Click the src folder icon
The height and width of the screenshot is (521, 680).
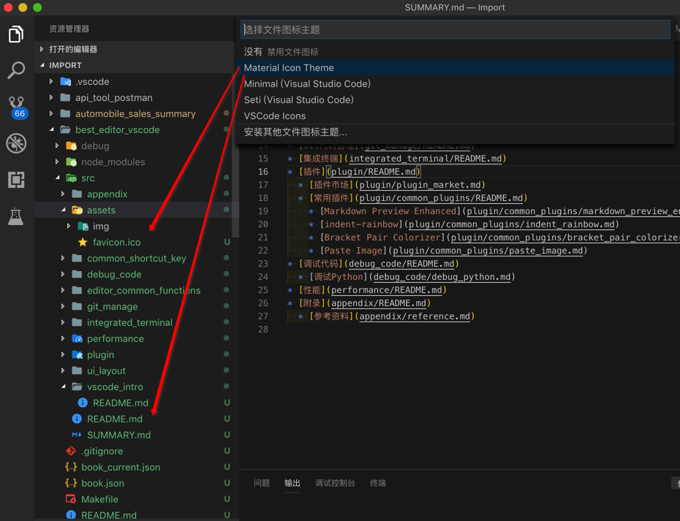tap(71, 178)
